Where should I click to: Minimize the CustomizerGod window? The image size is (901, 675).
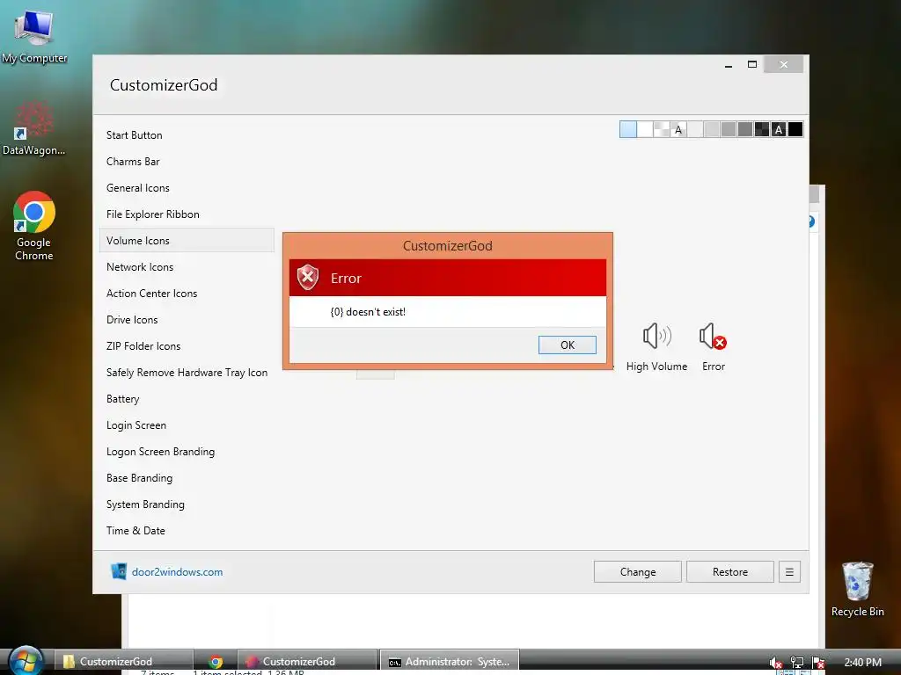(729, 65)
